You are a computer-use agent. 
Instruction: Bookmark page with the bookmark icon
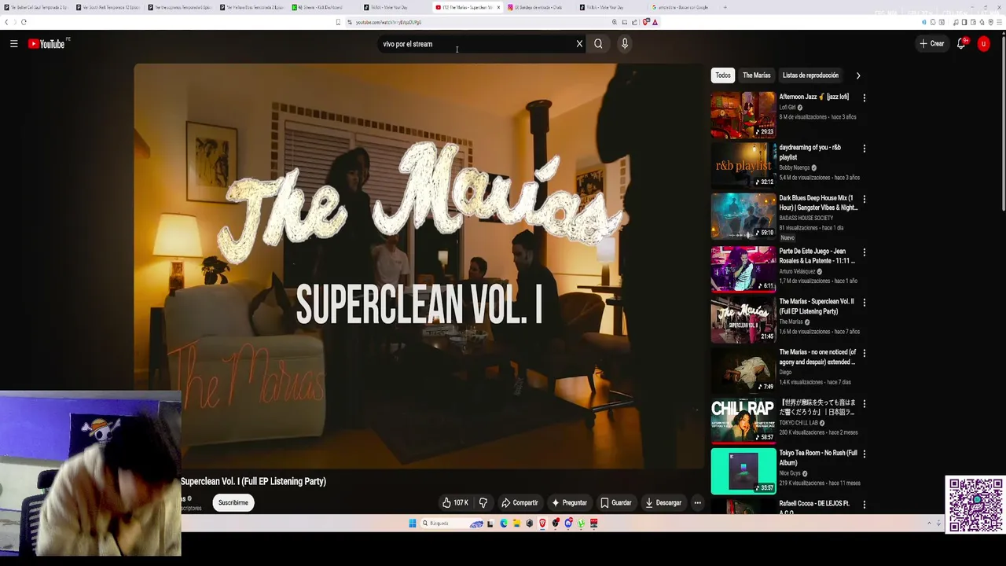[338, 22]
